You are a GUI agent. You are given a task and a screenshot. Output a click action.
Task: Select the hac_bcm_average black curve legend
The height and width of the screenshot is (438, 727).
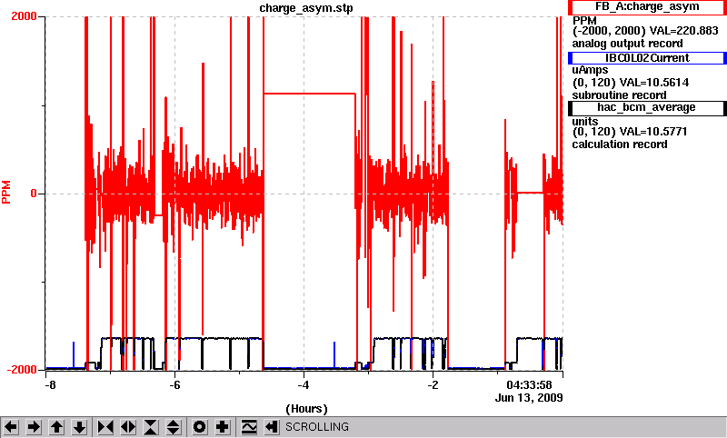[647, 107]
